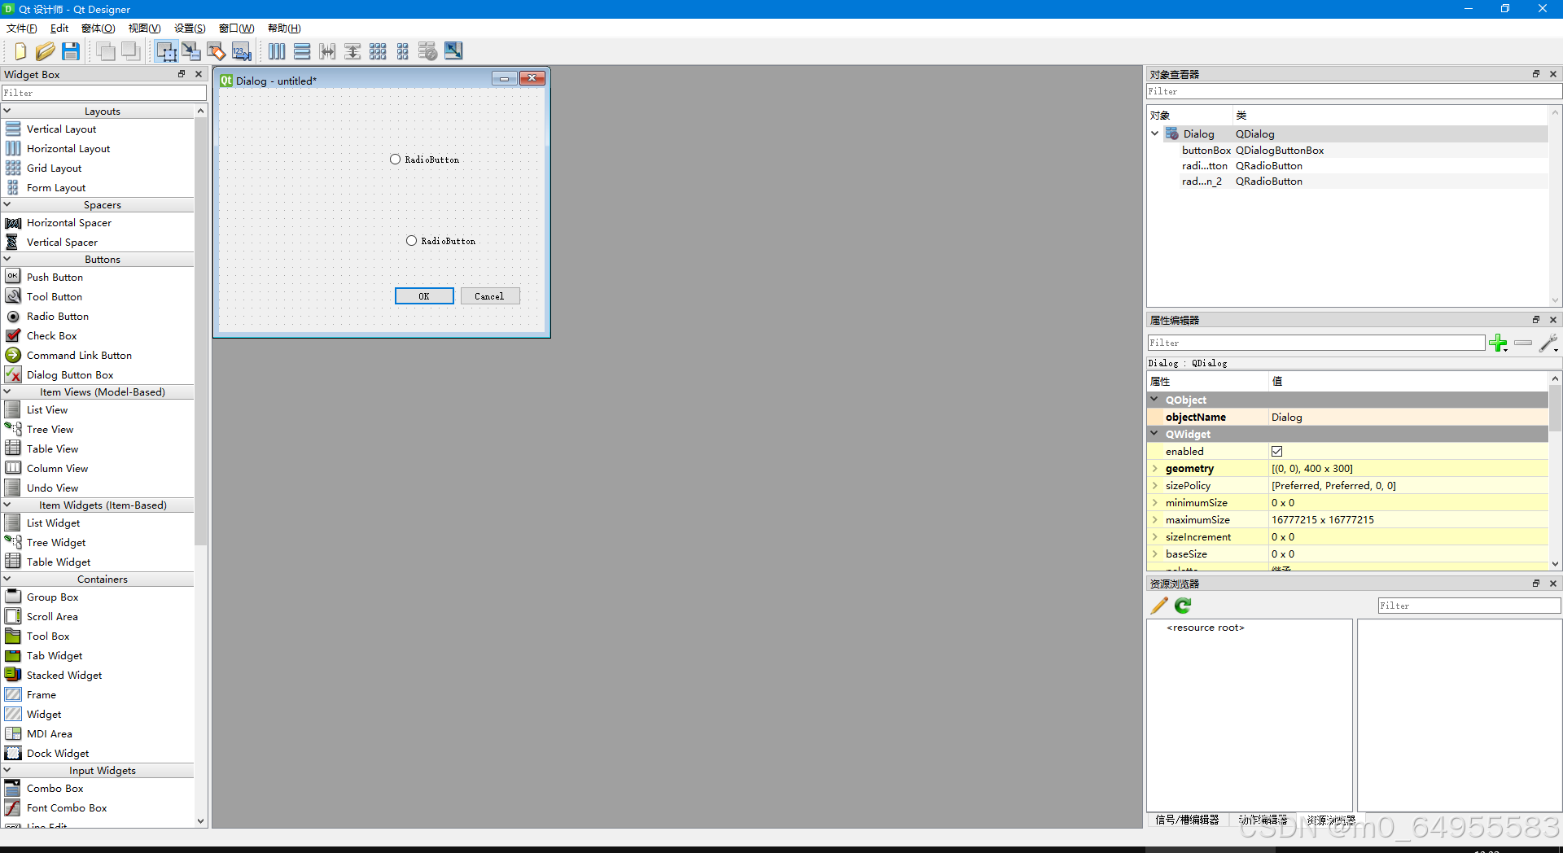Toggle the enabled property checkbox

click(x=1277, y=452)
